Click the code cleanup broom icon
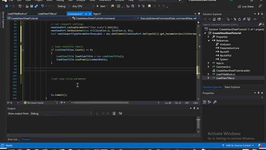This screenshot has width=266, height=150. (x=61, y=103)
